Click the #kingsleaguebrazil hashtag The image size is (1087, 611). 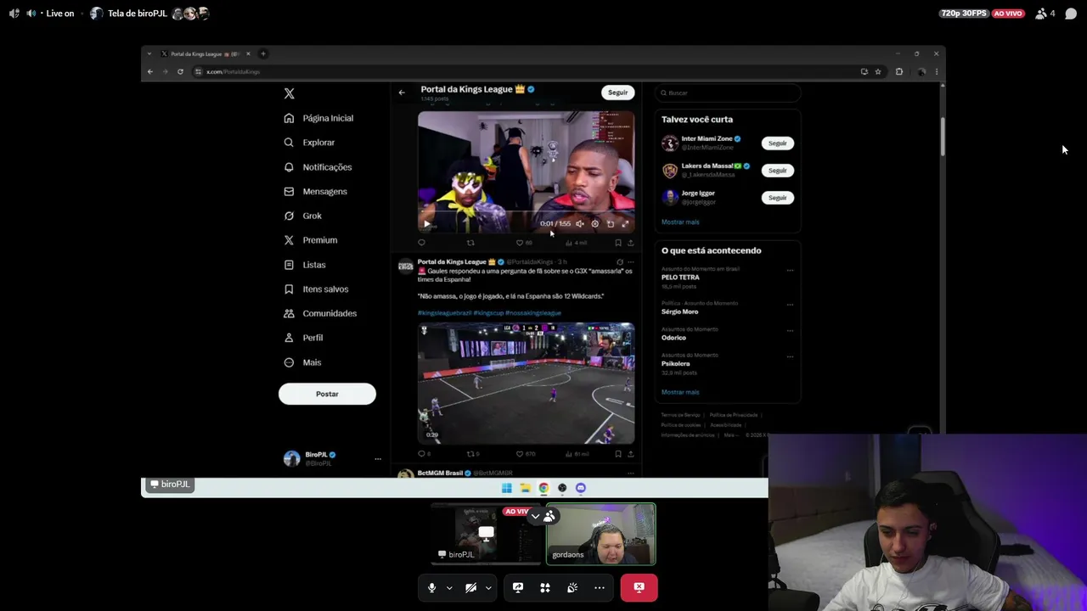[444, 313]
